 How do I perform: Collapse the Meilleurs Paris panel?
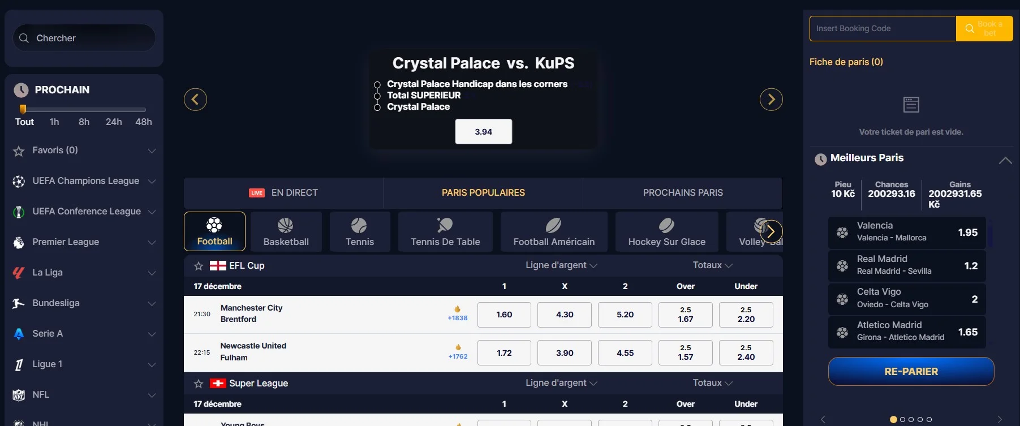click(x=1005, y=160)
